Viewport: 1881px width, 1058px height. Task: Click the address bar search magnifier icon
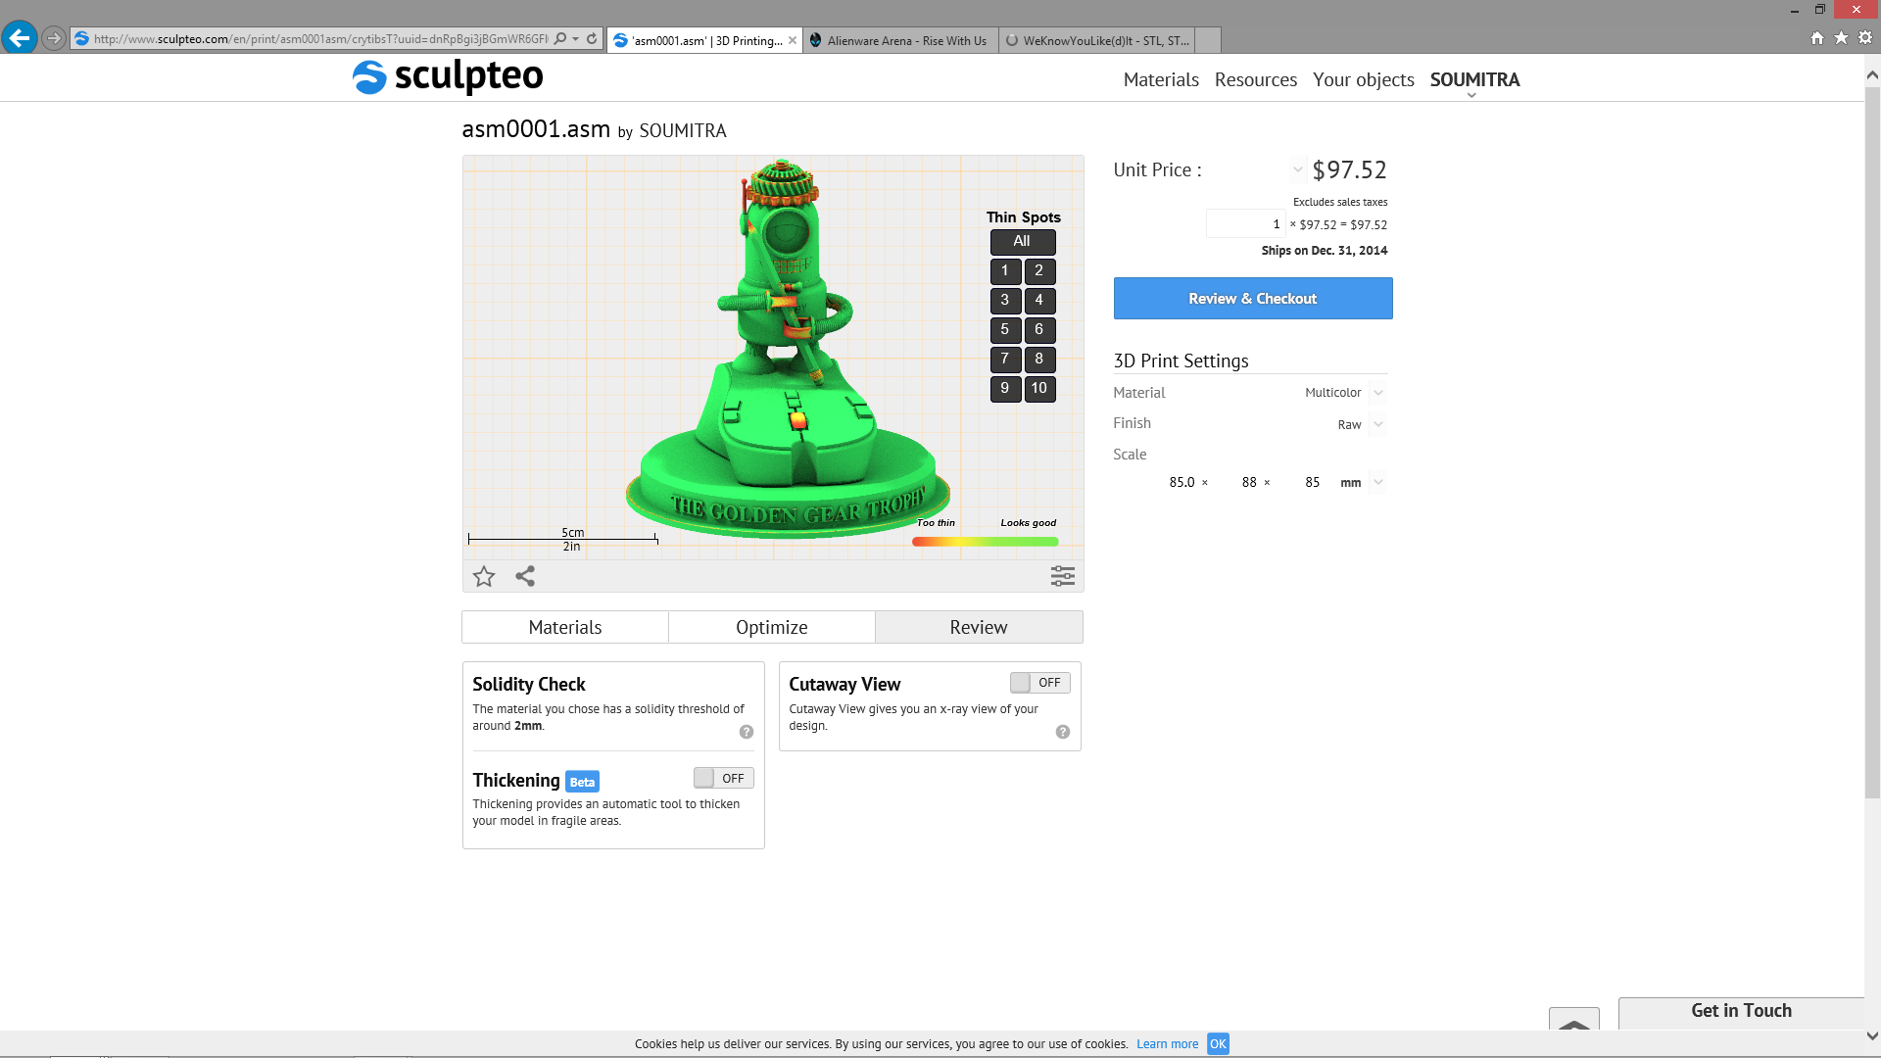click(560, 39)
